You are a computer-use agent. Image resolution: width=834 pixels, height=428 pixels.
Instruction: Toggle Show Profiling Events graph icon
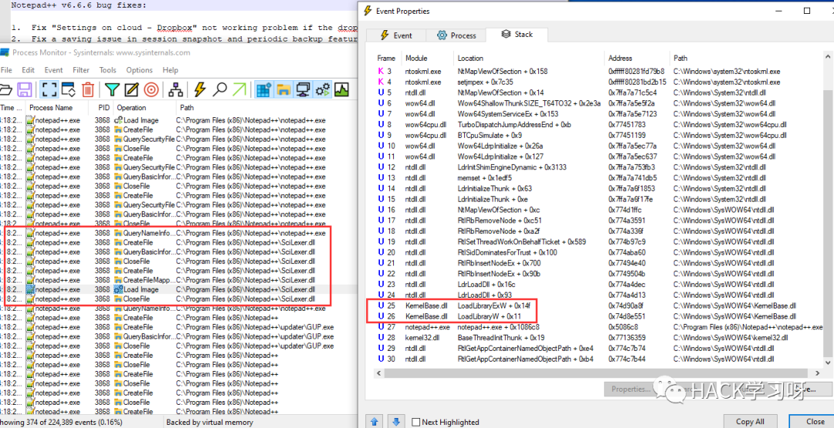(341, 89)
